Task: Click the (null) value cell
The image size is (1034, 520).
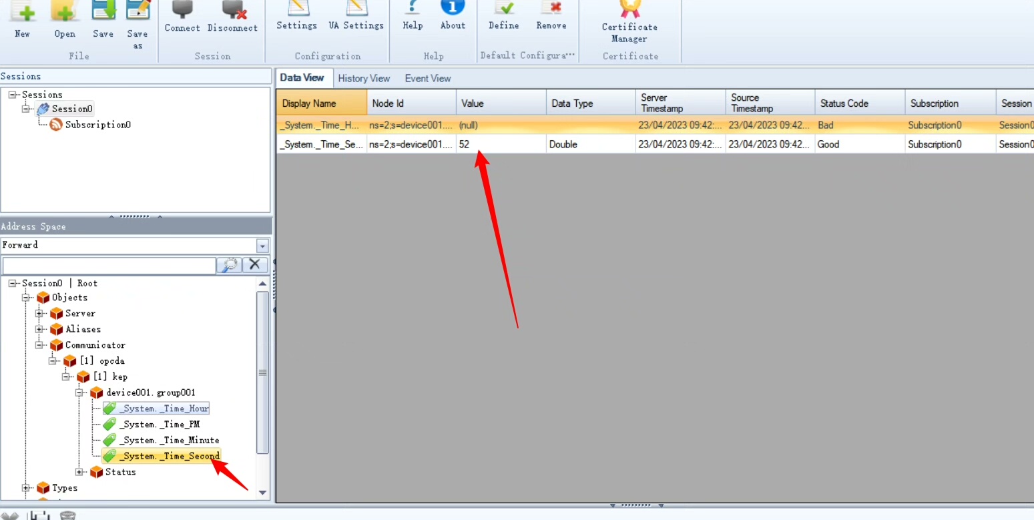Action: tap(501, 125)
